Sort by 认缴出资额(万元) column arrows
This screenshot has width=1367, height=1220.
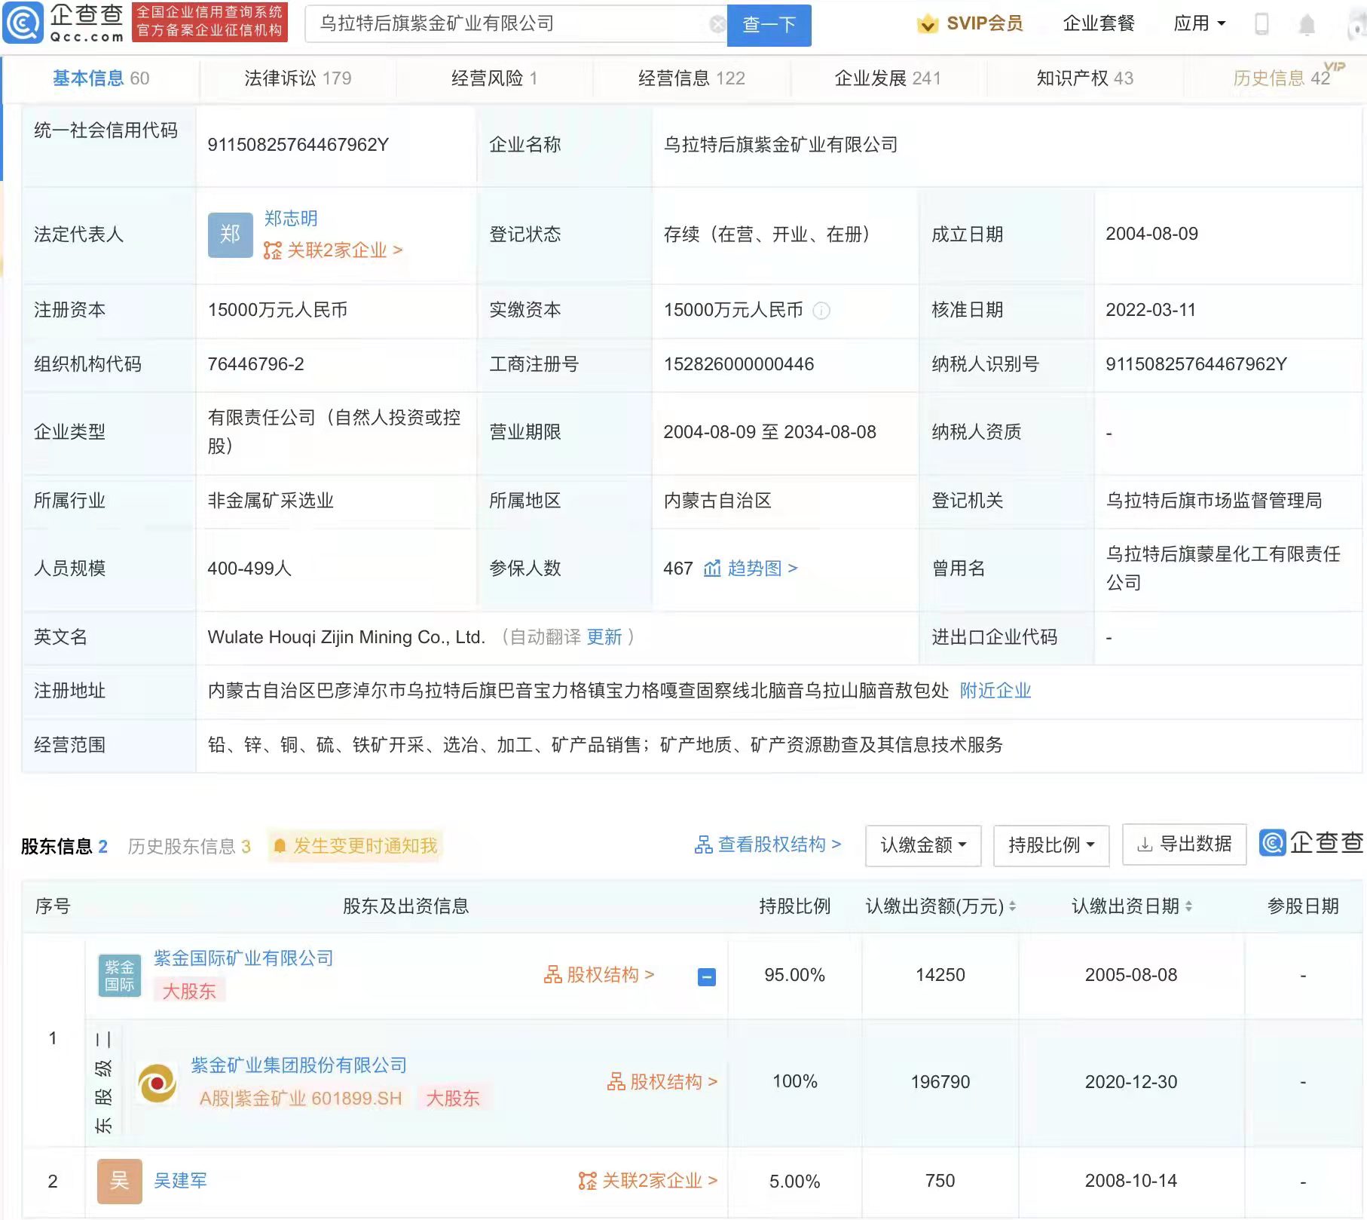pyautogui.click(x=1013, y=906)
